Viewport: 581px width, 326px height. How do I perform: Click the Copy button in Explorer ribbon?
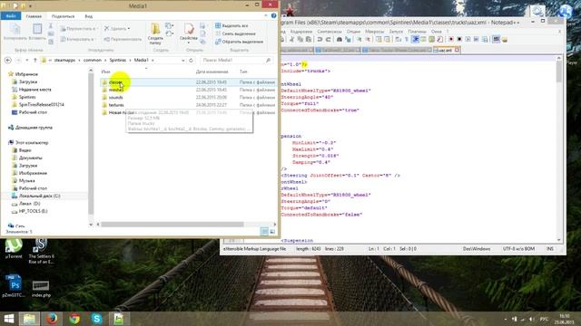(x=15, y=32)
